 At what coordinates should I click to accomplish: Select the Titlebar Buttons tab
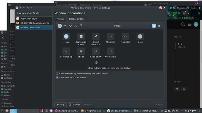click(76, 19)
